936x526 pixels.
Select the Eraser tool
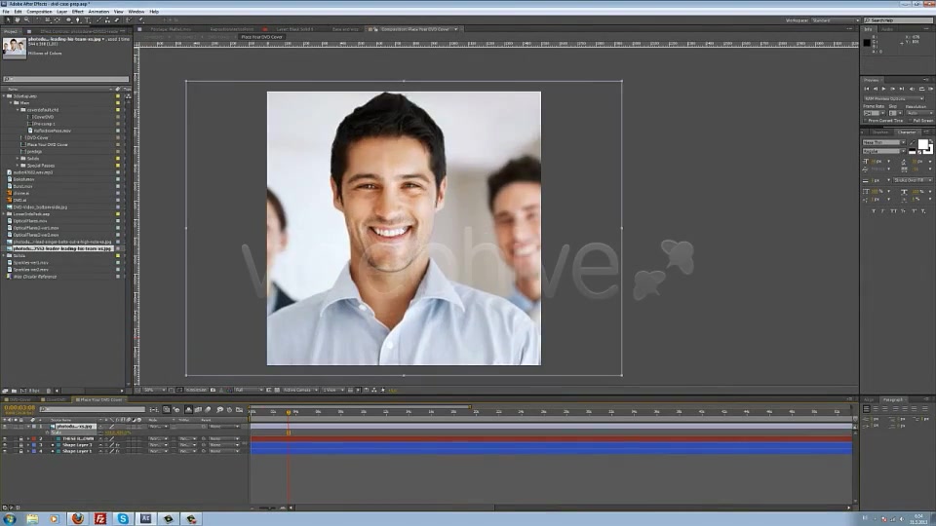[117, 19]
